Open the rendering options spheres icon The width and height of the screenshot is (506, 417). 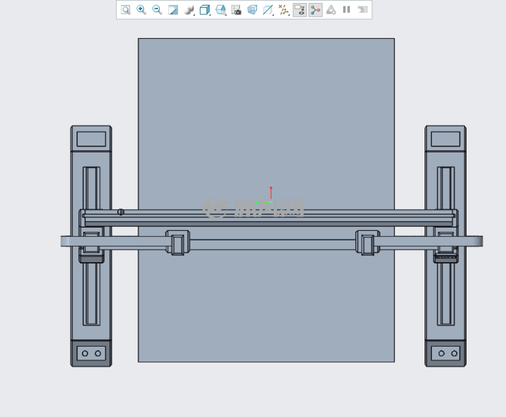tap(189, 10)
